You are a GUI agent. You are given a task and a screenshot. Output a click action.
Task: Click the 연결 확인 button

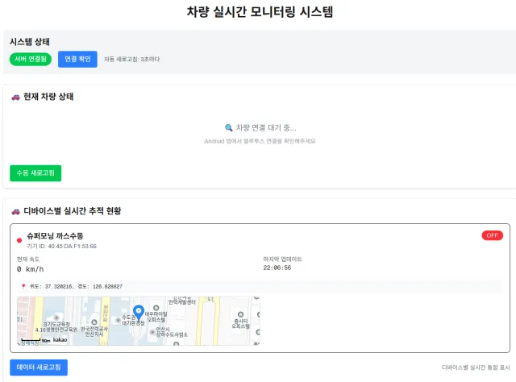point(77,59)
